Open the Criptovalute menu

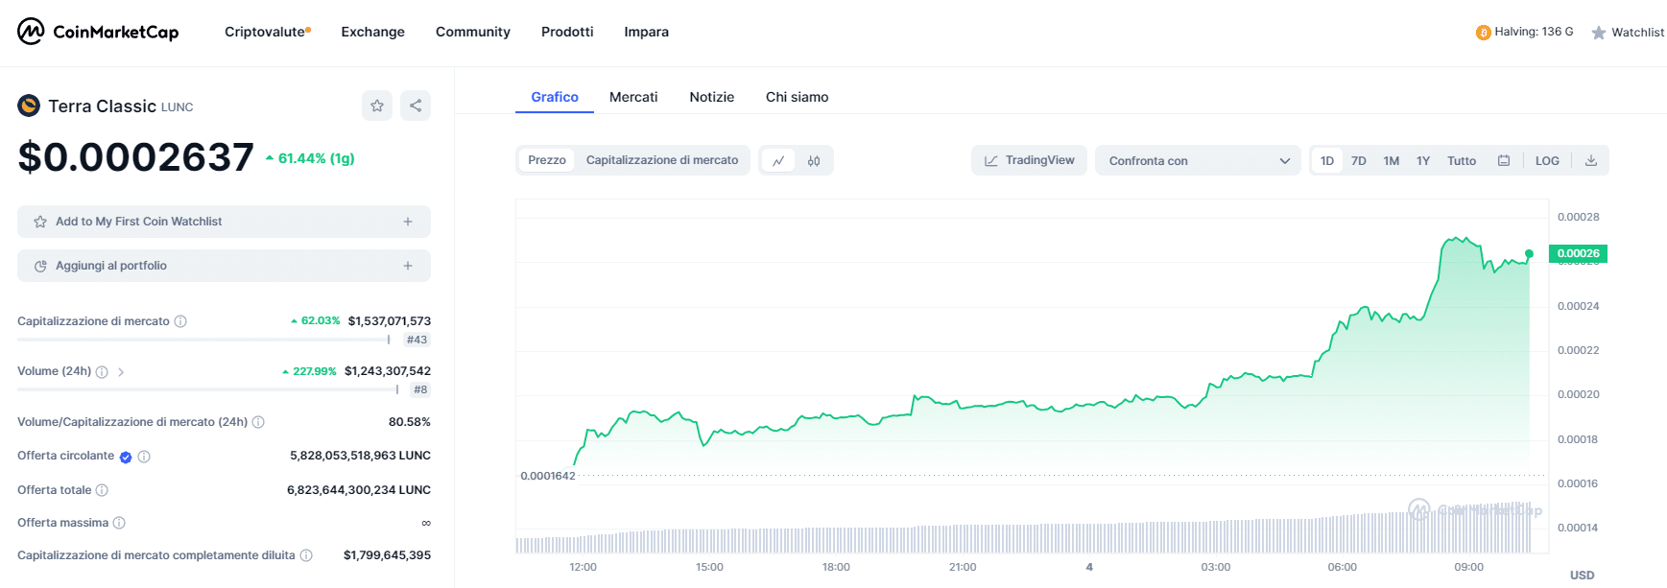(x=267, y=32)
